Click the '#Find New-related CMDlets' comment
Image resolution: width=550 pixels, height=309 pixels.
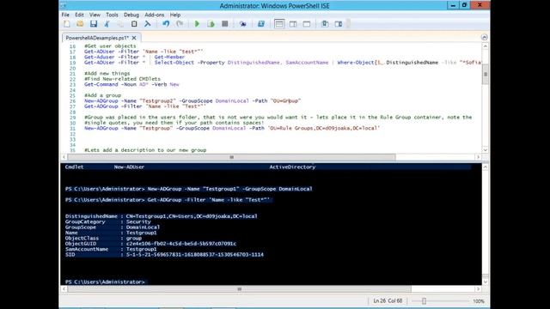(x=122, y=79)
